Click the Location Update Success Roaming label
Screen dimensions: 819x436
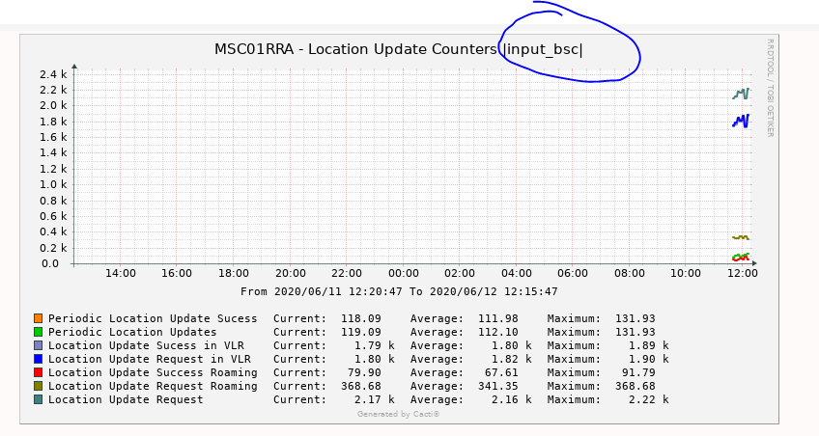point(153,372)
